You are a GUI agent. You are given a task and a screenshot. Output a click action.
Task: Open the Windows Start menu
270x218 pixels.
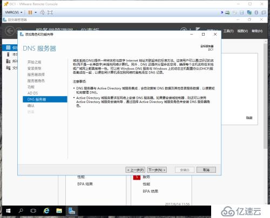[8, 210]
